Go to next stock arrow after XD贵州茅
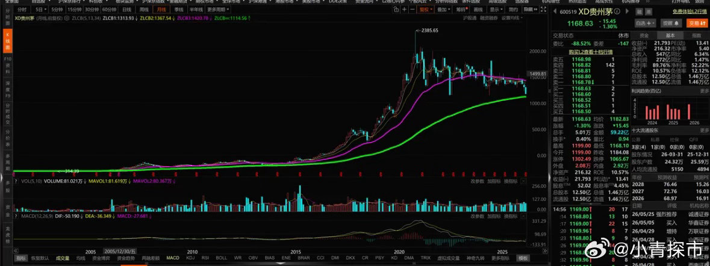 [627, 12]
